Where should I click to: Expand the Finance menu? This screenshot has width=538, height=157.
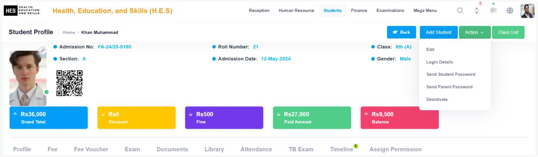(x=359, y=11)
